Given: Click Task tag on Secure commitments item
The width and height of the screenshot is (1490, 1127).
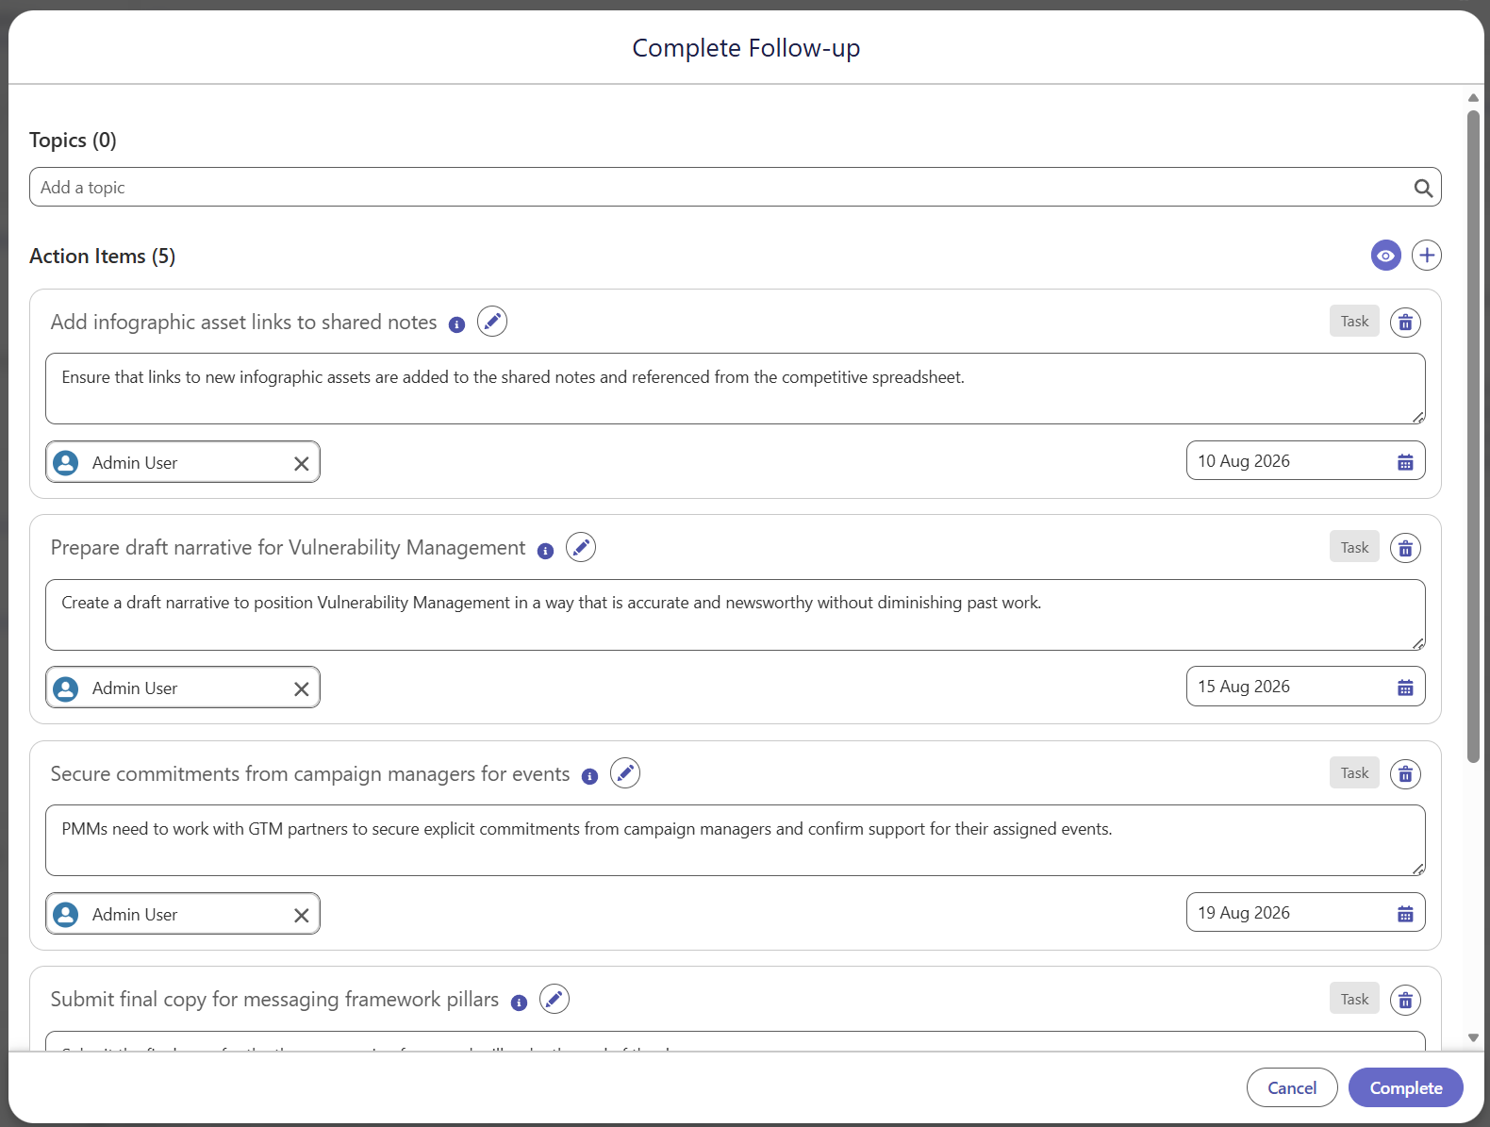Looking at the screenshot, I should coord(1354,773).
